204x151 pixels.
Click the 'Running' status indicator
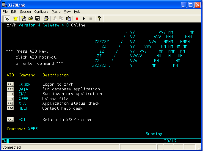(154, 134)
